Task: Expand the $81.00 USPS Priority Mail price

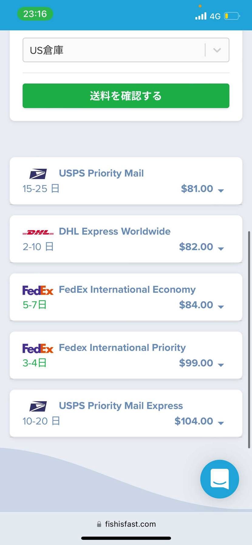Action: 221,191
